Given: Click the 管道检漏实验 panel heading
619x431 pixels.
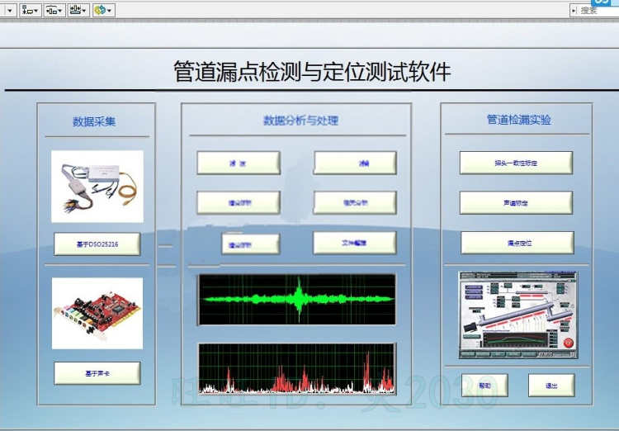Looking at the screenshot, I should (x=519, y=119).
